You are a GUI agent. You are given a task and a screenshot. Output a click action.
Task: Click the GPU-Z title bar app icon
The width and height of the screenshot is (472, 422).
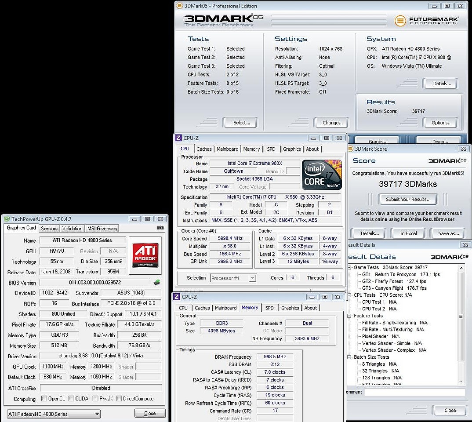click(7, 219)
